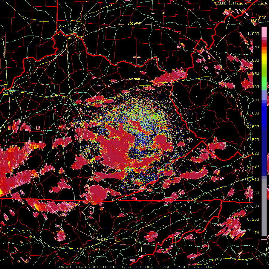
Task: Click the 0.893 scale value
Action: pyautogui.click(x=253, y=60)
